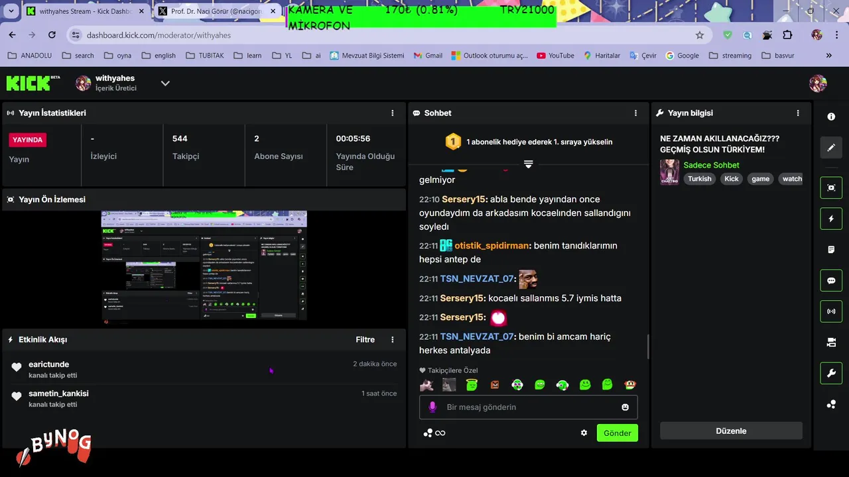Image resolution: width=849 pixels, height=477 pixels.
Task: Open the TUBITAK bookmark folder
Action: click(x=204, y=56)
